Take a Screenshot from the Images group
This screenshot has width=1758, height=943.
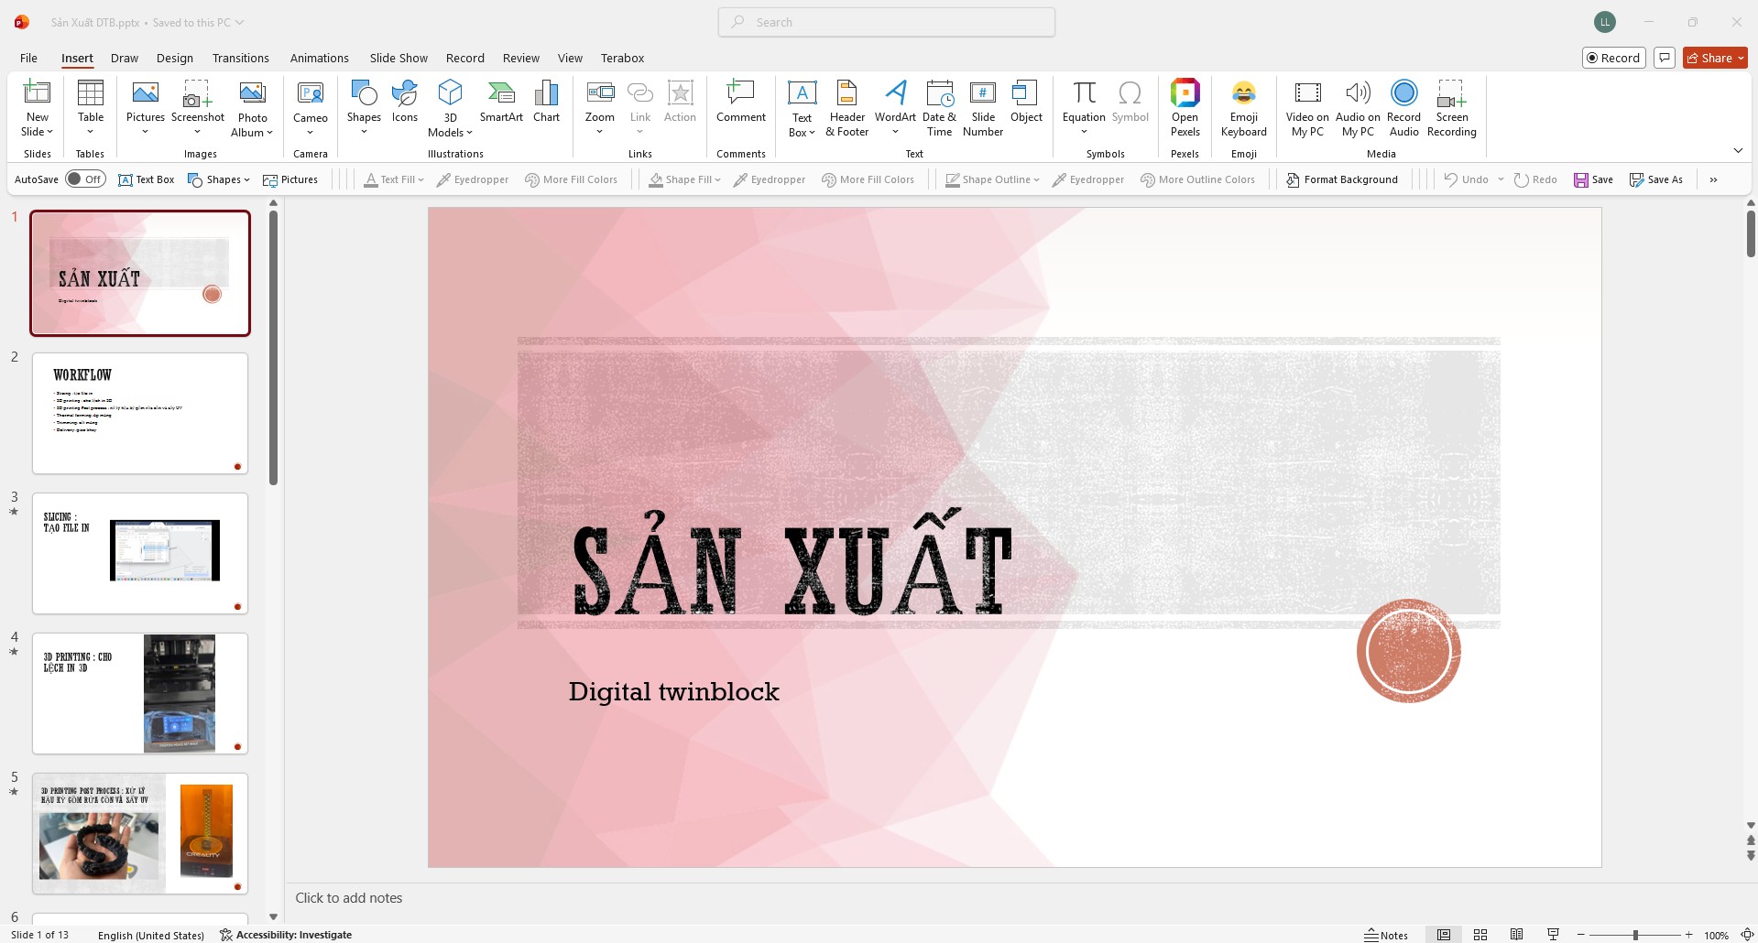[x=198, y=108]
